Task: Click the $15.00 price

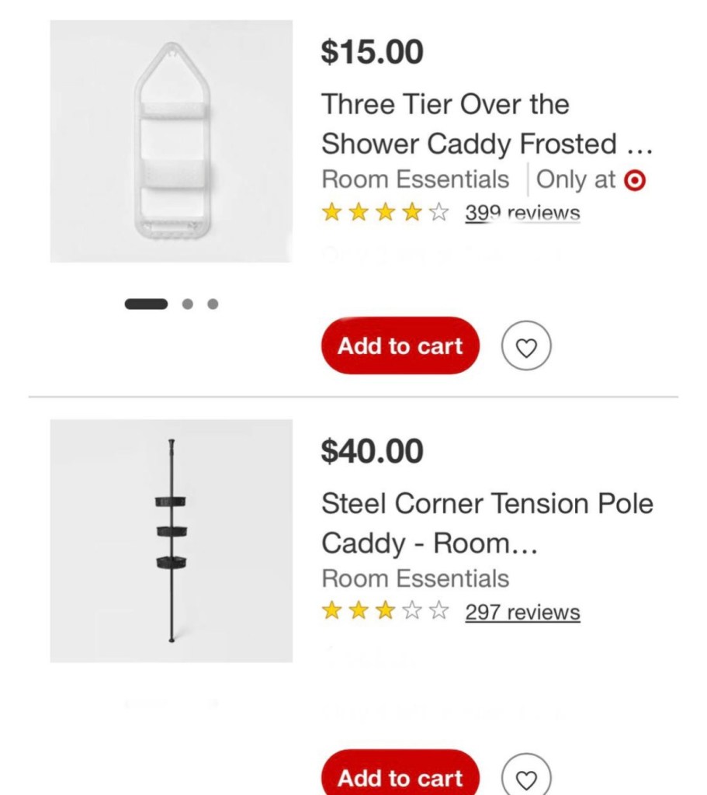Action: pyautogui.click(x=372, y=52)
